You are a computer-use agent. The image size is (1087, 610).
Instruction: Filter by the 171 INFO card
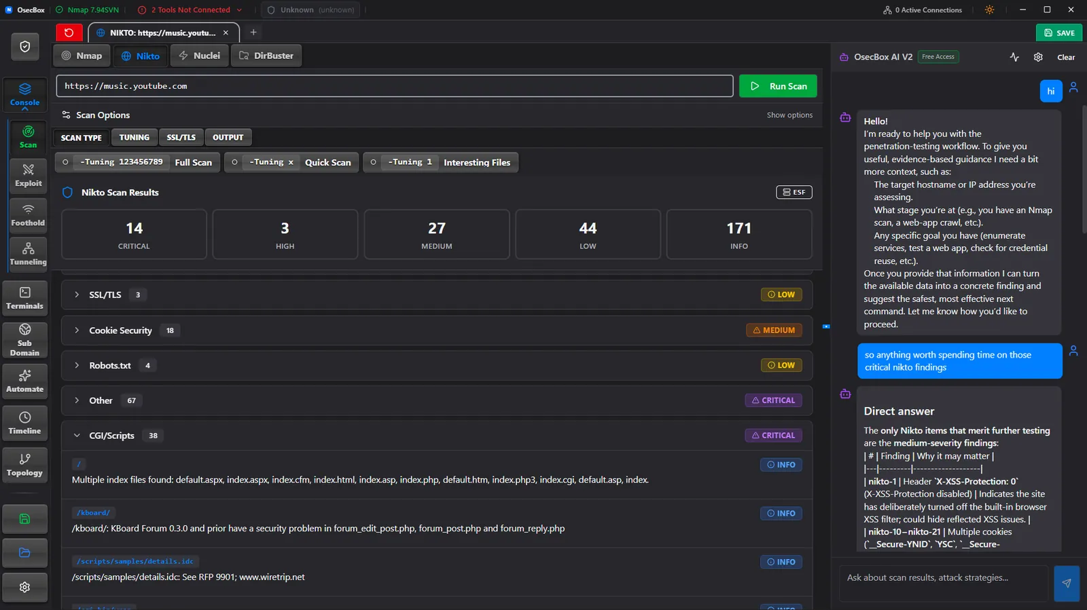[x=739, y=234]
